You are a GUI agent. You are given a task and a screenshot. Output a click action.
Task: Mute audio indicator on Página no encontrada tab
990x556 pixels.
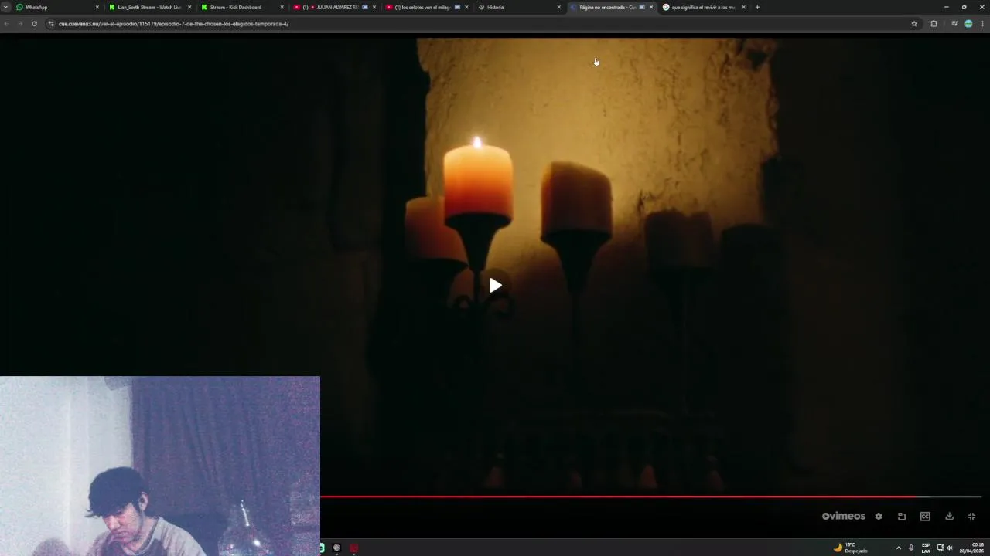click(x=642, y=7)
